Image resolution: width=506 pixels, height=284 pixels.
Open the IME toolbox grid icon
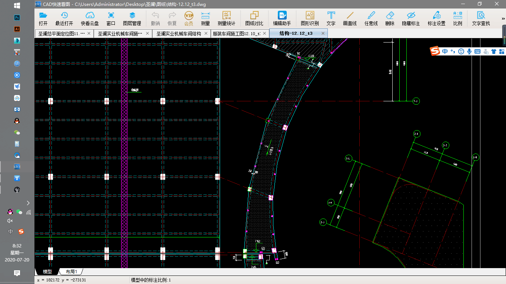[502, 51]
